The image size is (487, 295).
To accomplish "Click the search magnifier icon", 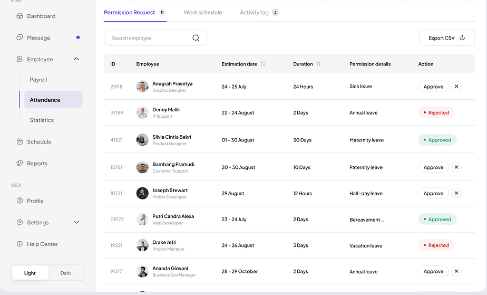I will (196, 38).
